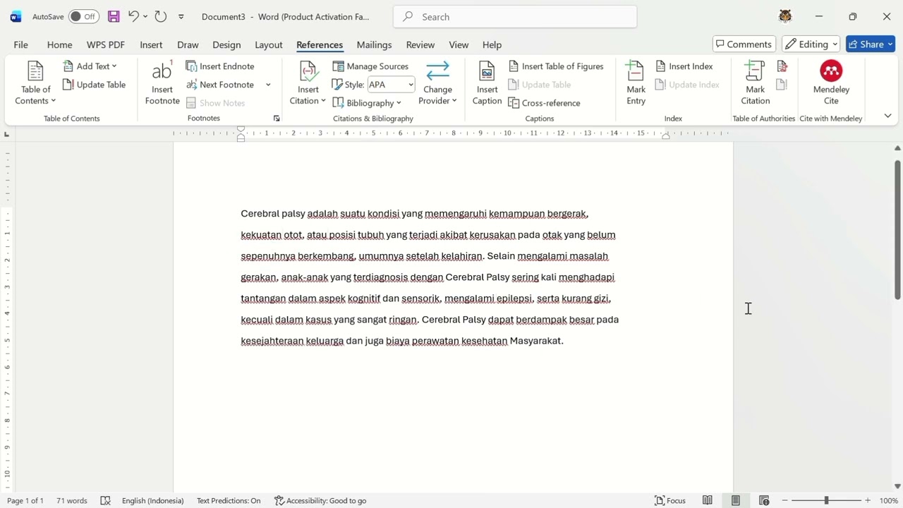
Task: Click the Mendeley Cite icon
Action: coord(831,83)
